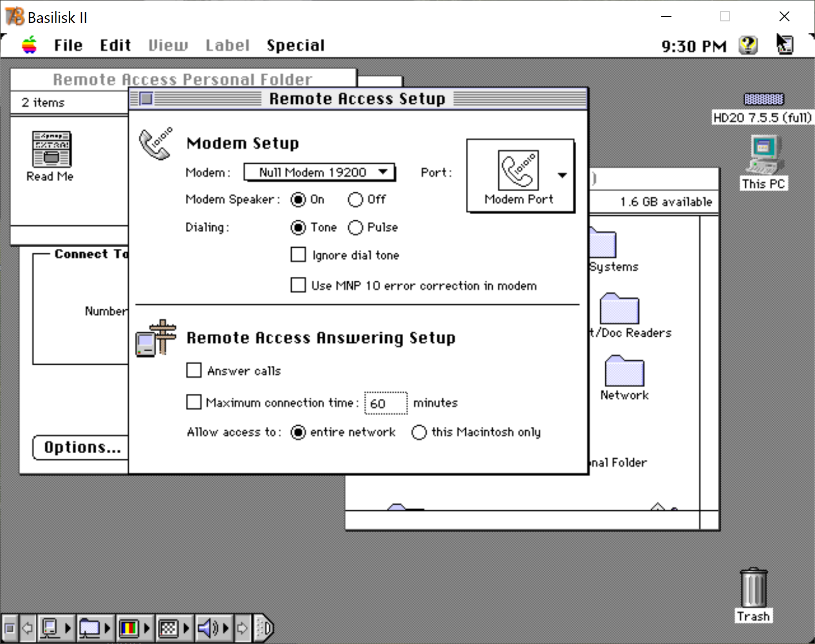
Task: Enable Maximum connection time checkbox
Action: tap(194, 402)
